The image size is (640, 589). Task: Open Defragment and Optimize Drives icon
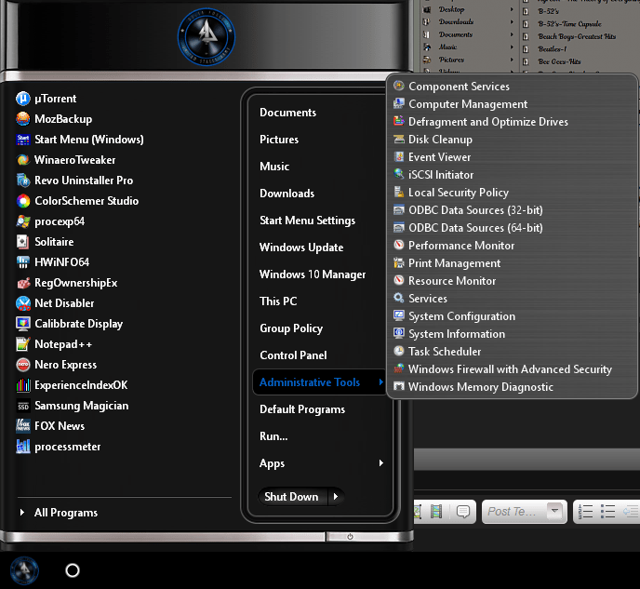tap(399, 121)
